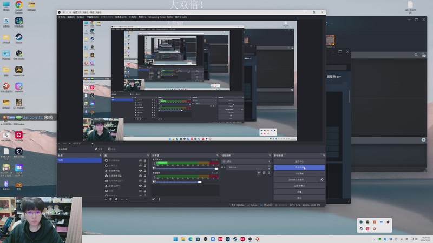Mute the desktop audio speaker icon
This screenshot has width=433, height=243.
point(154,181)
